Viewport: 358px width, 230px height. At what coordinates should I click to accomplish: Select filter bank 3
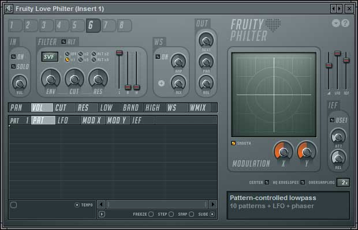[x=47, y=25]
